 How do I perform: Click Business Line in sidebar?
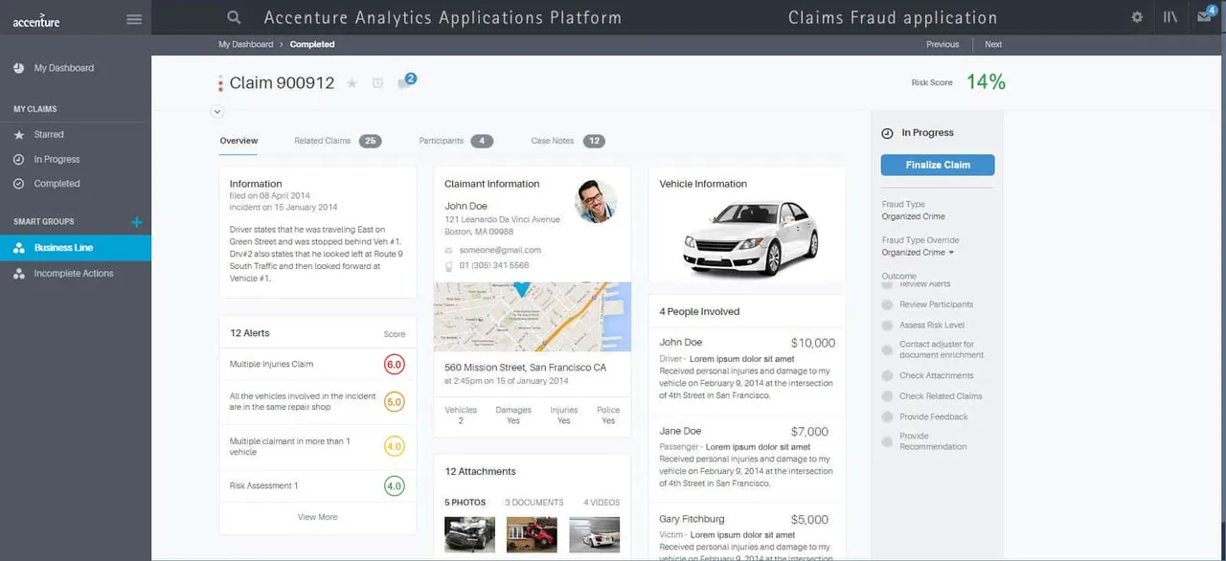pyautogui.click(x=76, y=248)
